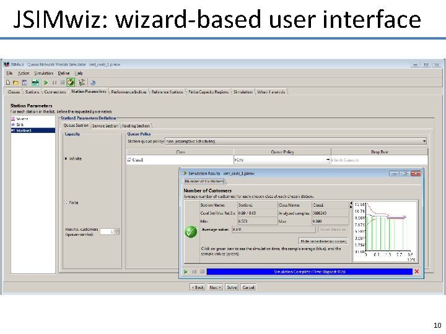
Task: Pause simulation from the main toolbar
Action: pos(55,83)
